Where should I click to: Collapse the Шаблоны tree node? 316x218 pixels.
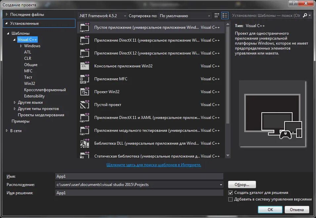(8, 33)
